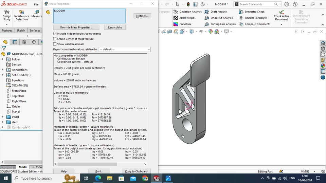This screenshot has width=326, height=183.
Task: Select MODSIM in the selection box
Action: pyautogui.click(x=60, y=11)
